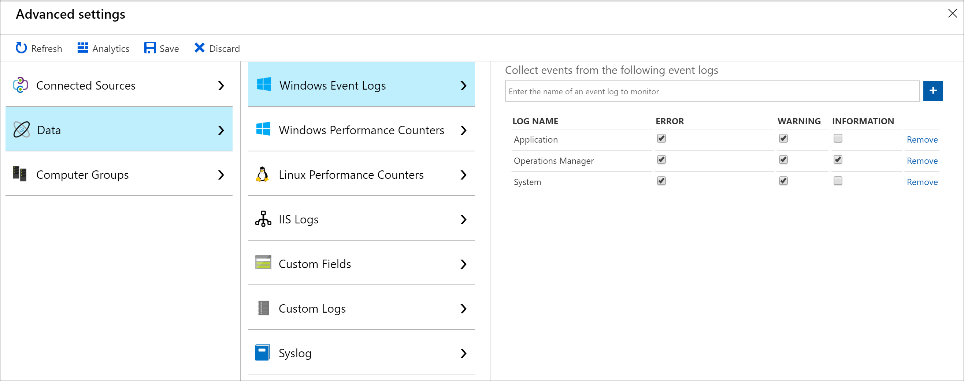
Task: Remove the Application event log
Action: coord(922,140)
